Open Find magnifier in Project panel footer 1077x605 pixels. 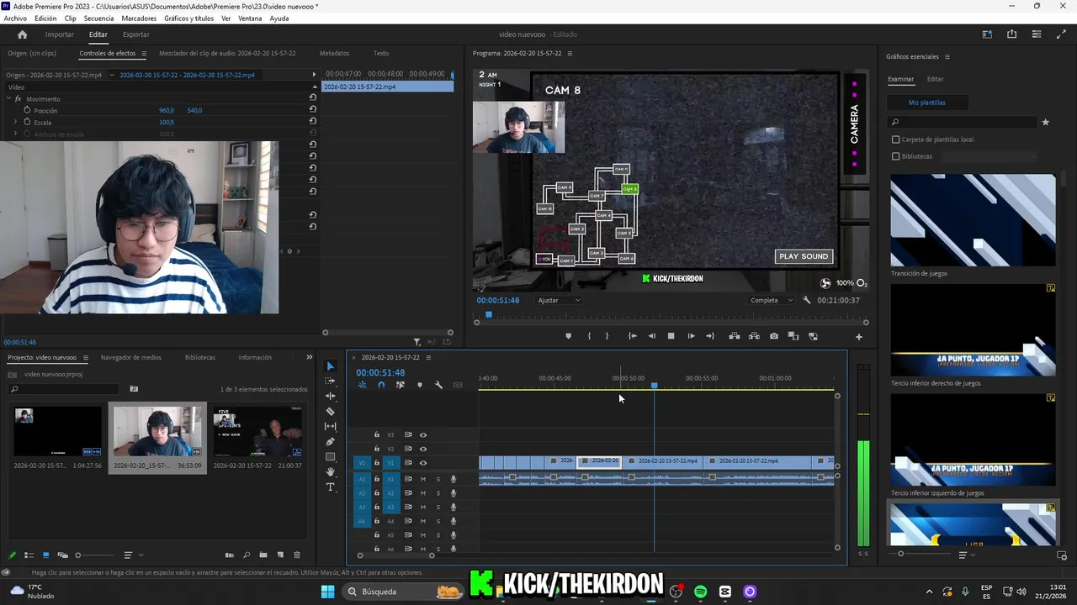tap(247, 555)
